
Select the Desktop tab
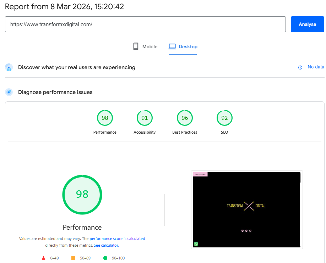coord(183,46)
